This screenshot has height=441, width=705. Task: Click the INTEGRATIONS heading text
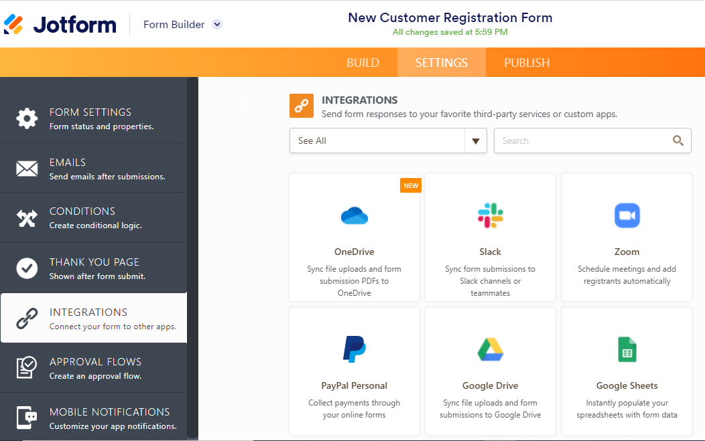tap(360, 100)
